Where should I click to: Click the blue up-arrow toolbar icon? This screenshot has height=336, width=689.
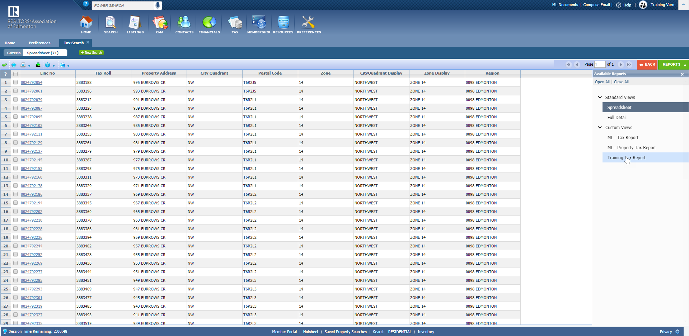coord(14,65)
